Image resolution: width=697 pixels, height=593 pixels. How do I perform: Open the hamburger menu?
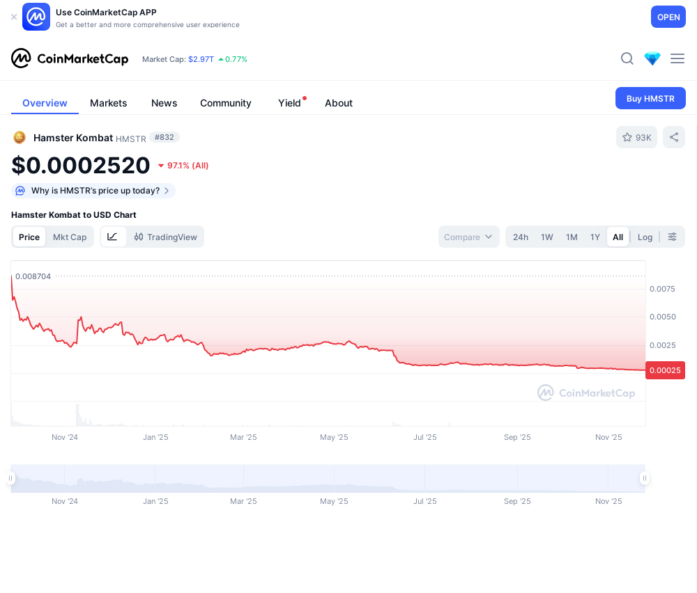pos(677,58)
